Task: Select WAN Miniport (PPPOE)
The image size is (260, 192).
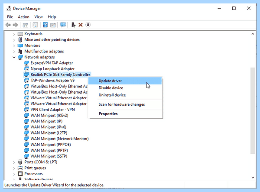Action: pos(51,145)
